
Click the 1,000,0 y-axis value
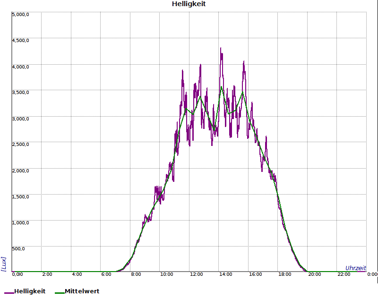pyautogui.click(x=20, y=222)
